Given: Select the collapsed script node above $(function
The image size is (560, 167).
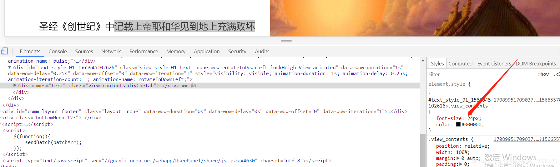Looking at the screenshot, I should point(28,124).
